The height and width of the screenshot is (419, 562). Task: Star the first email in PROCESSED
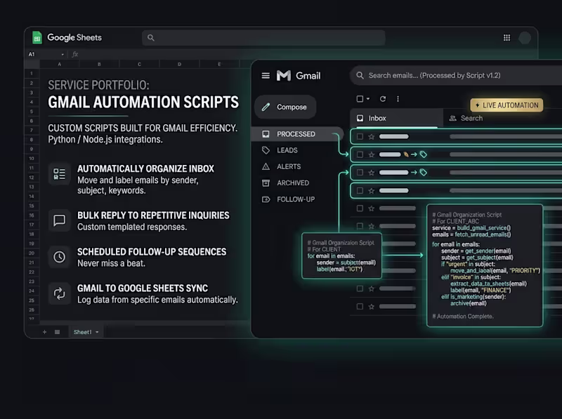pyautogui.click(x=371, y=136)
